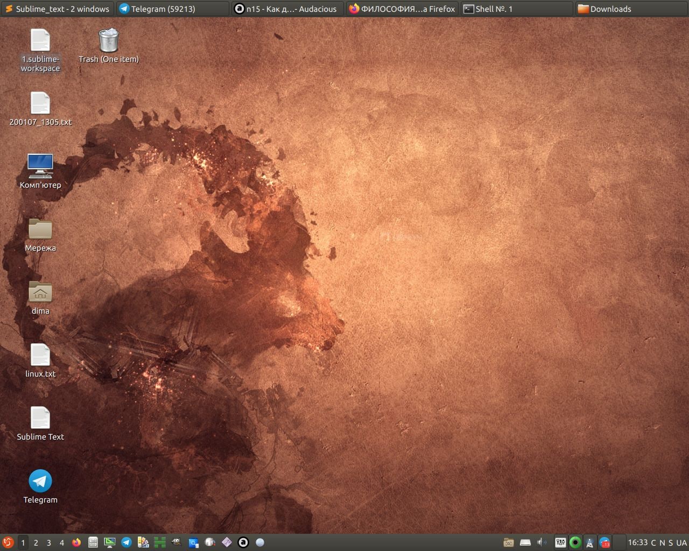Click the mixer sliders tray icon
This screenshot has height=551, width=689.
(560, 542)
